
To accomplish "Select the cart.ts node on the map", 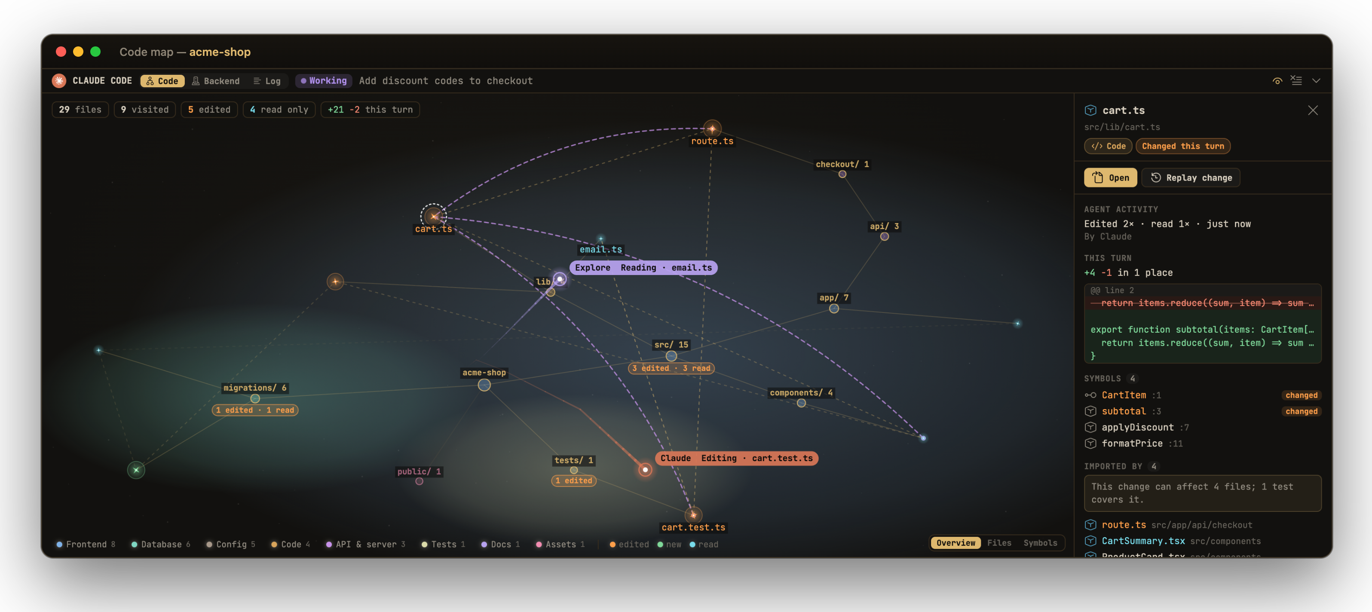I will pyautogui.click(x=434, y=216).
